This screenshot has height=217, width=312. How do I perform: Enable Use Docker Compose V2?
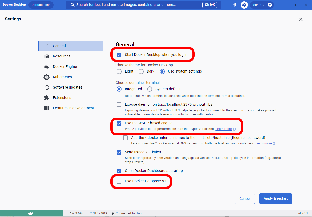[119, 181]
